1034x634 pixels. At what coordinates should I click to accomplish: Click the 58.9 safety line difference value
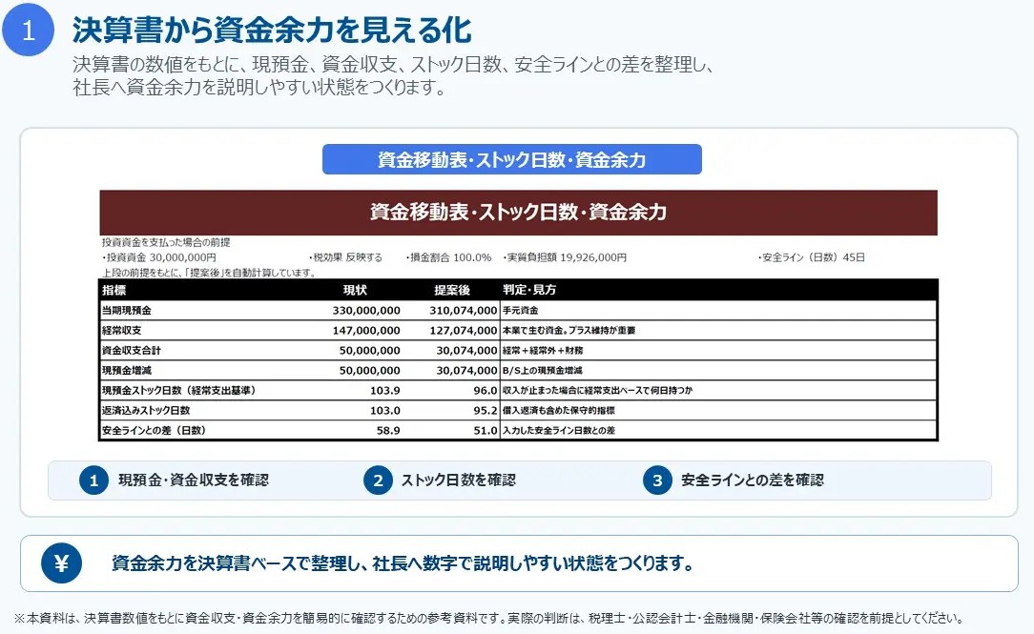pos(388,430)
